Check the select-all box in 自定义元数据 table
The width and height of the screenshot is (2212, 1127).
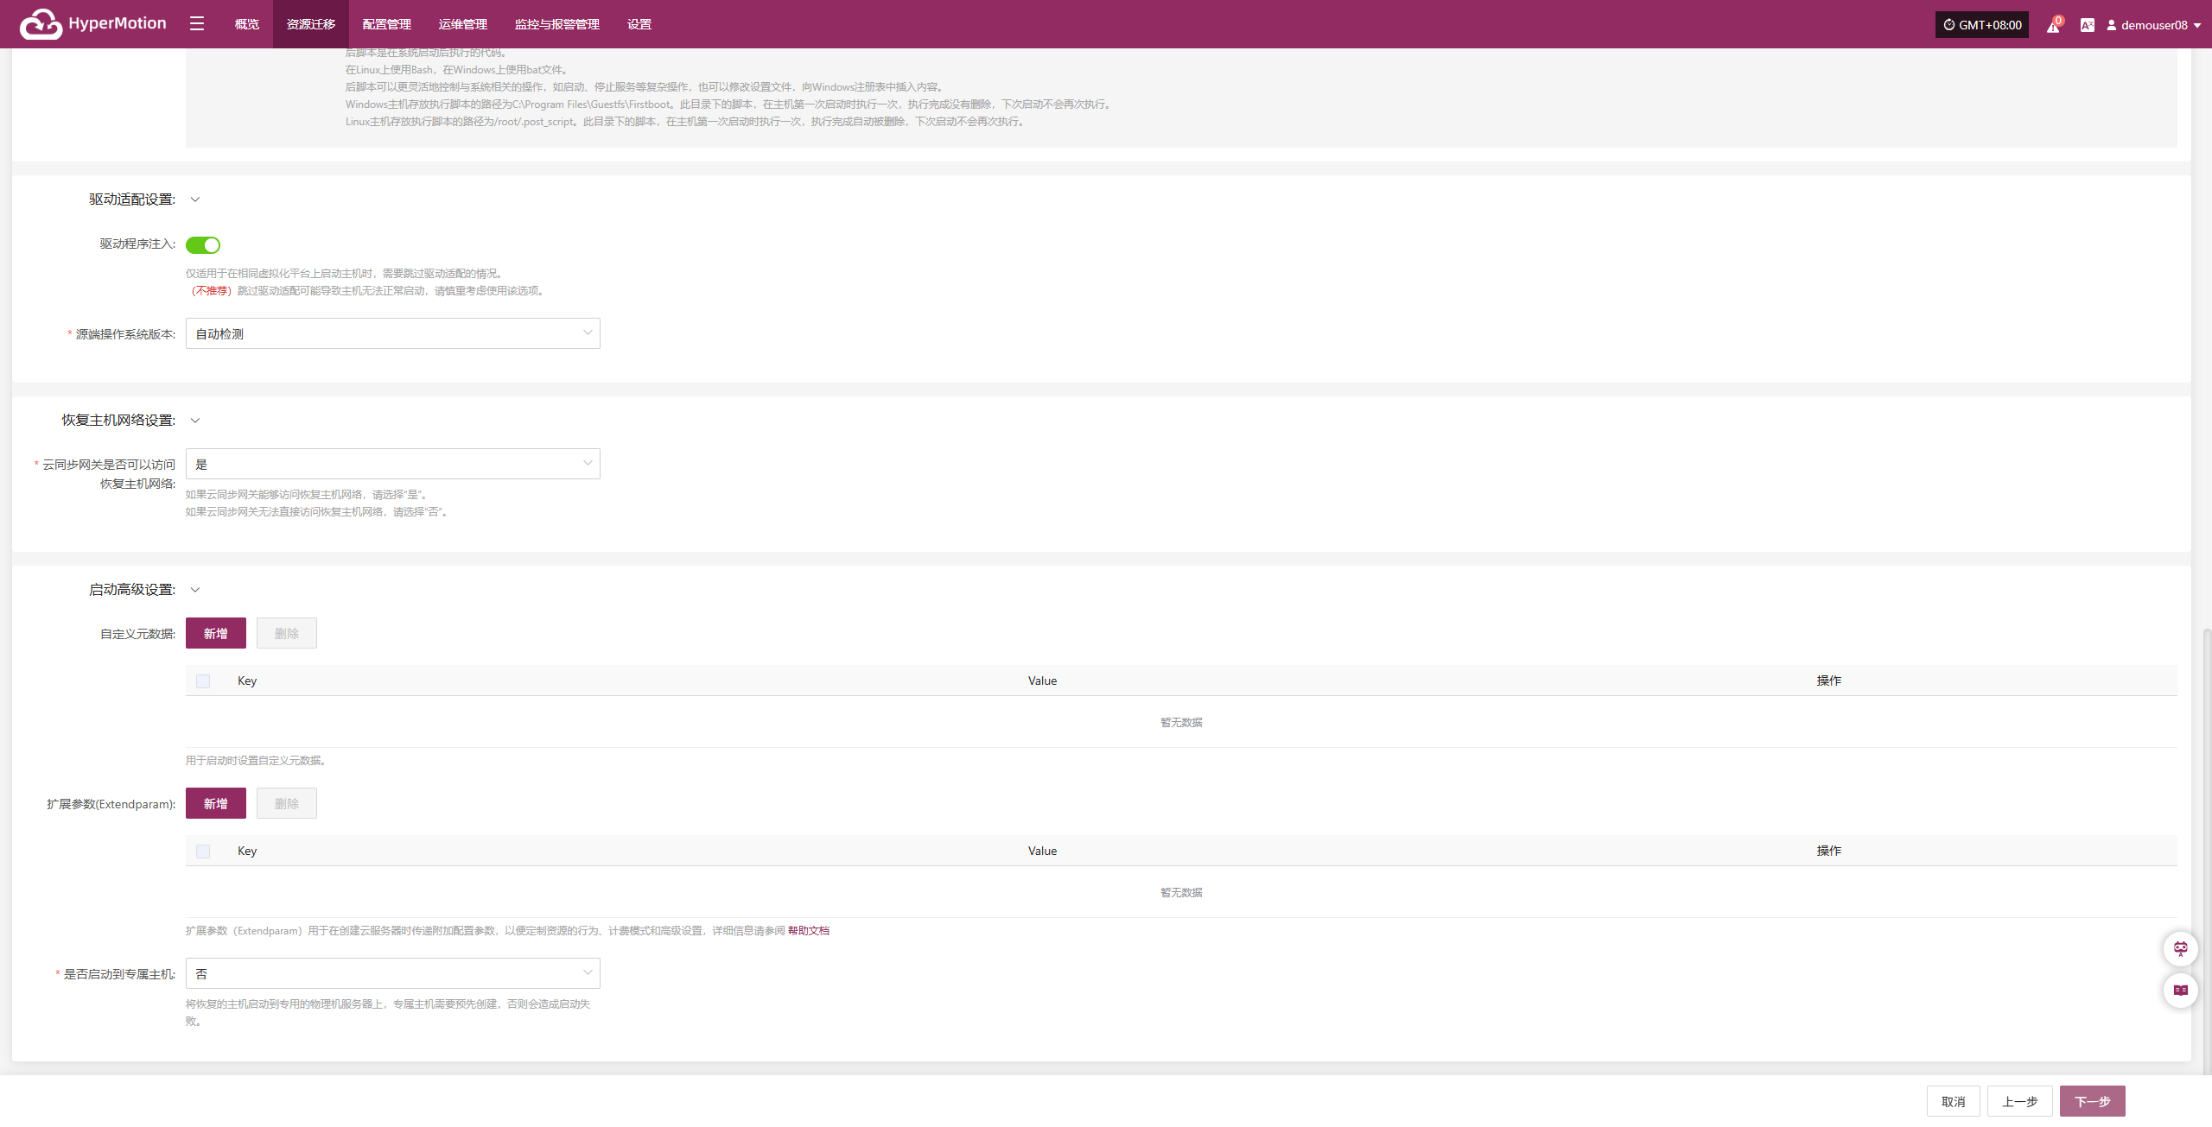[x=203, y=681]
